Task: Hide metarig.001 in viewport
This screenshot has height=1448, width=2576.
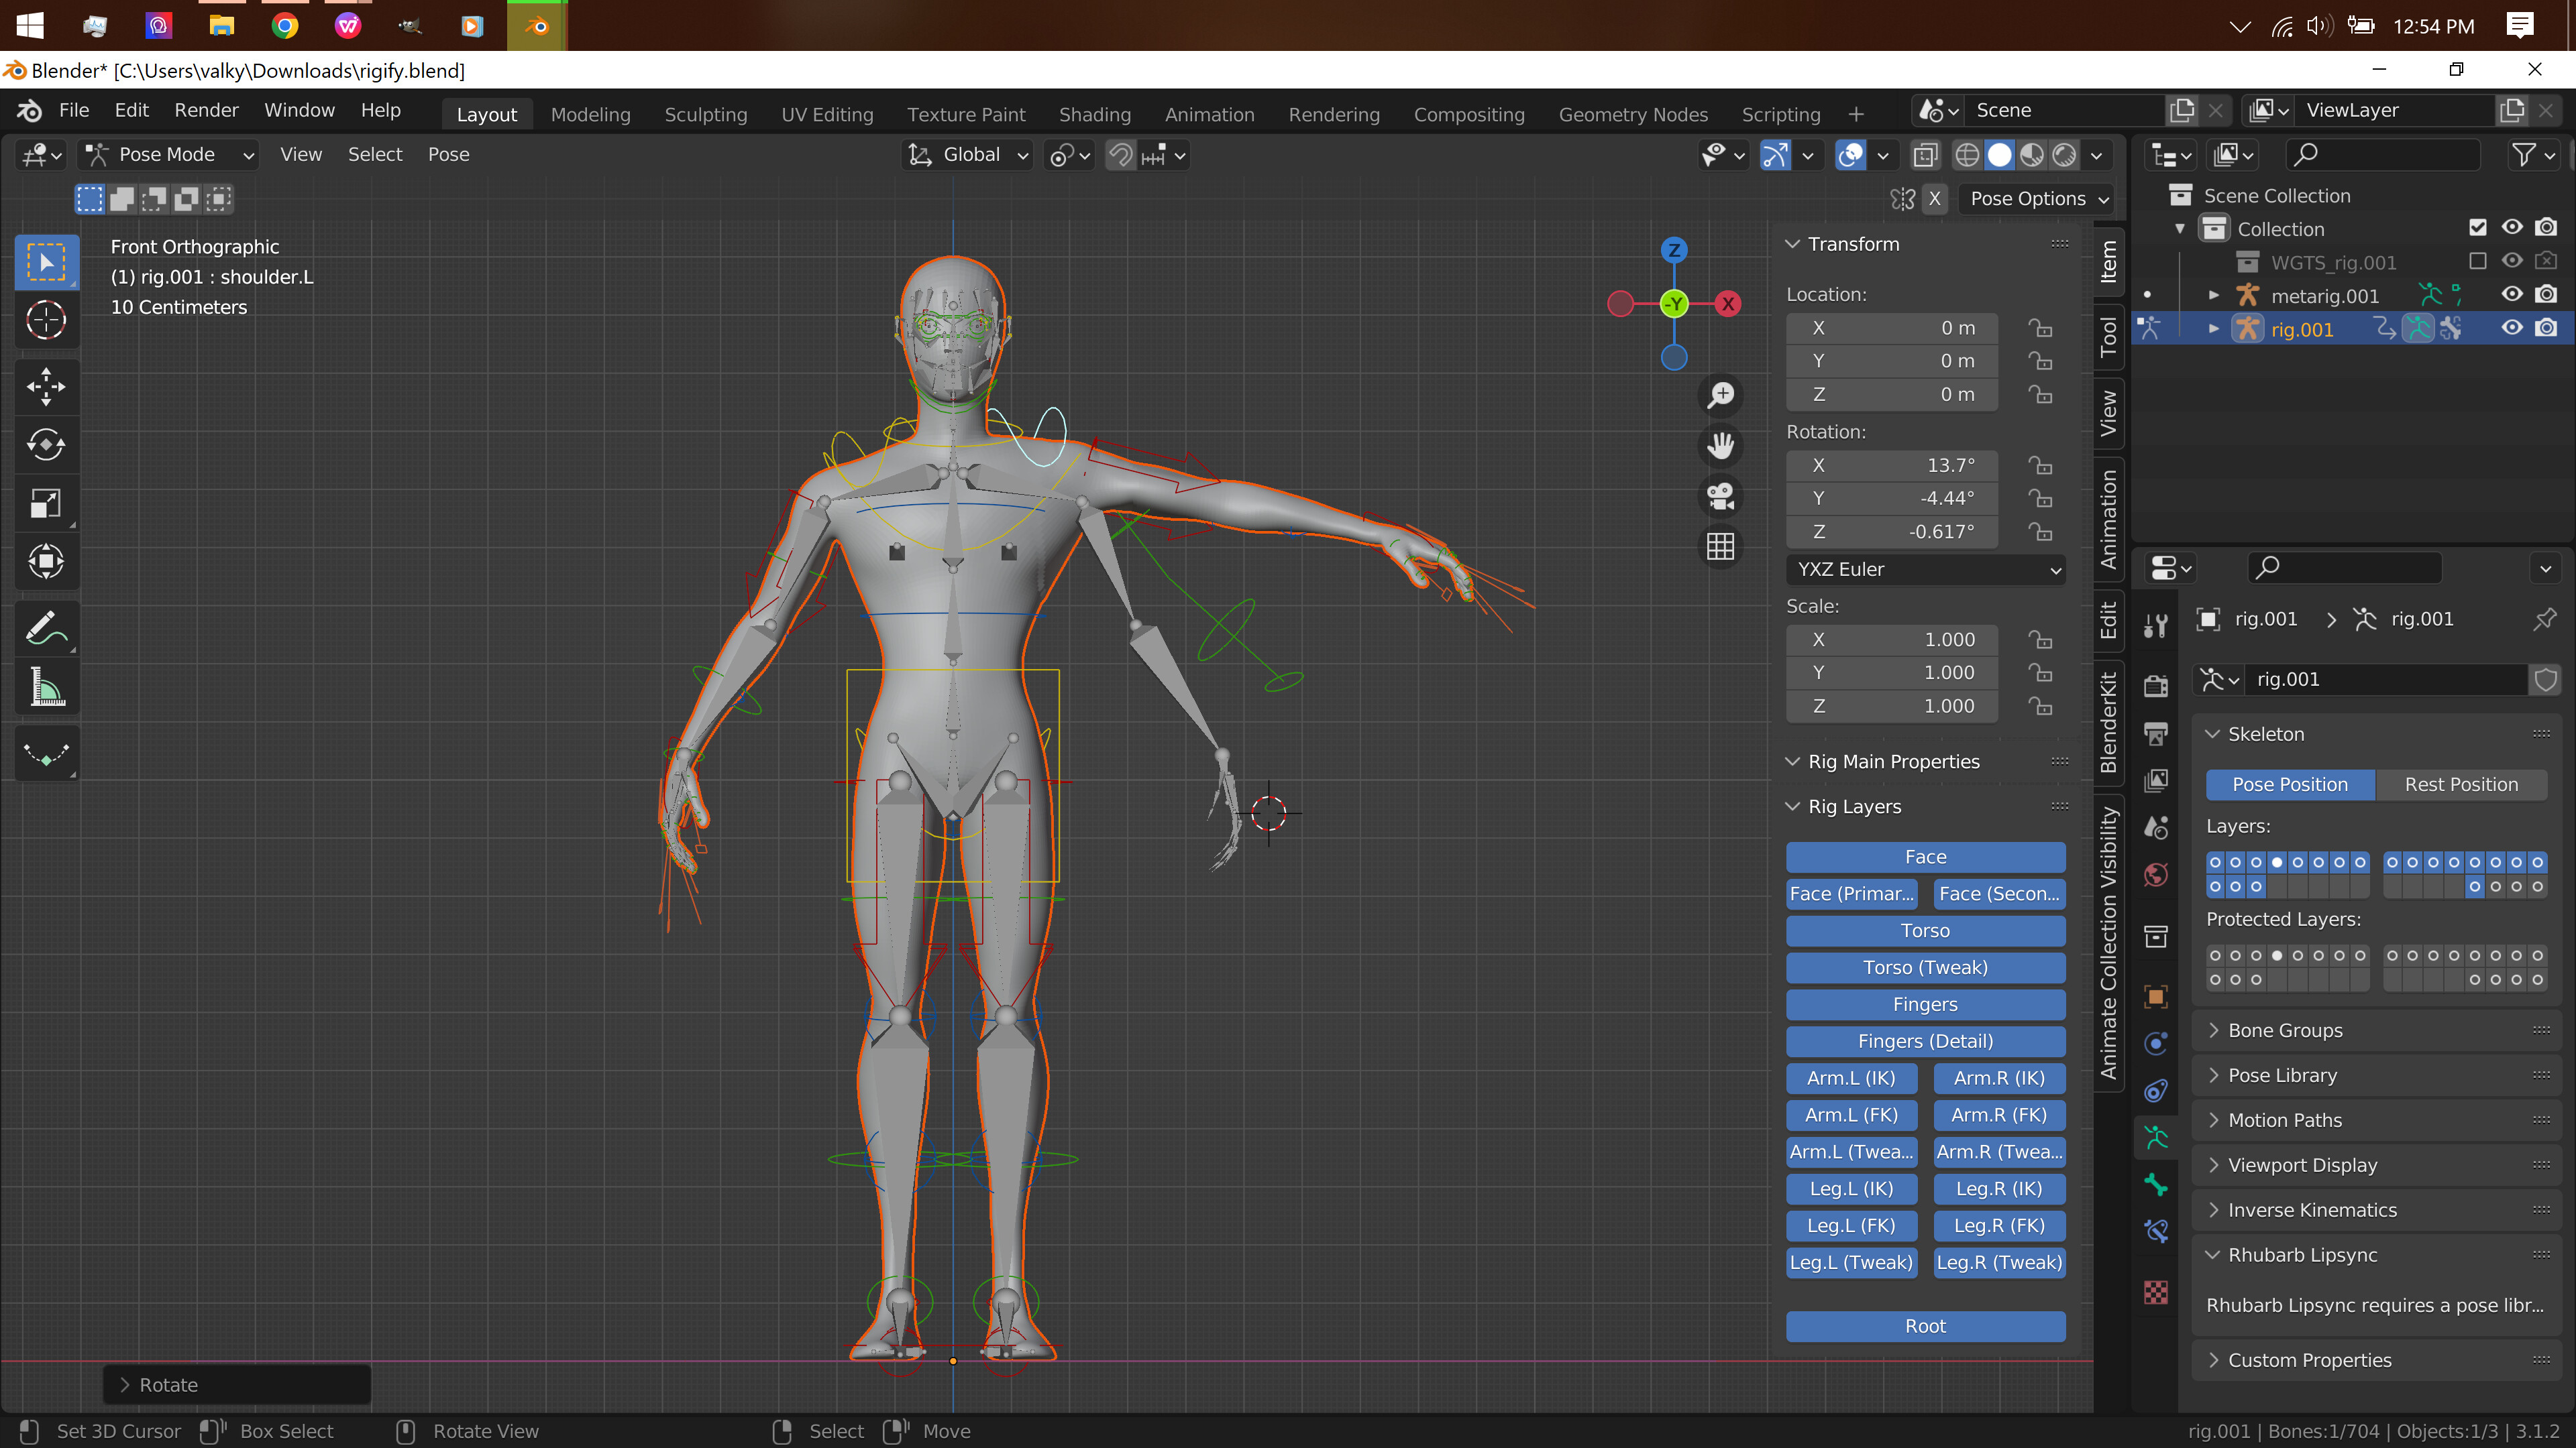Action: [x=2511, y=295]
